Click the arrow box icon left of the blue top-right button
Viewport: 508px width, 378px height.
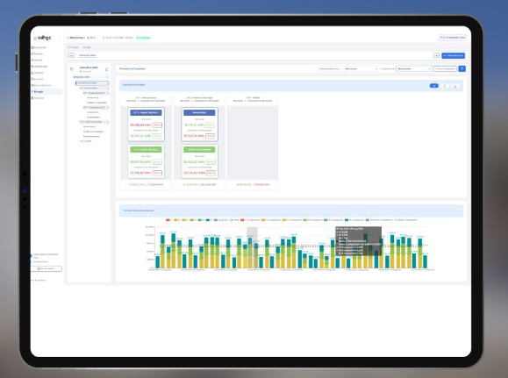pos(436,55)
